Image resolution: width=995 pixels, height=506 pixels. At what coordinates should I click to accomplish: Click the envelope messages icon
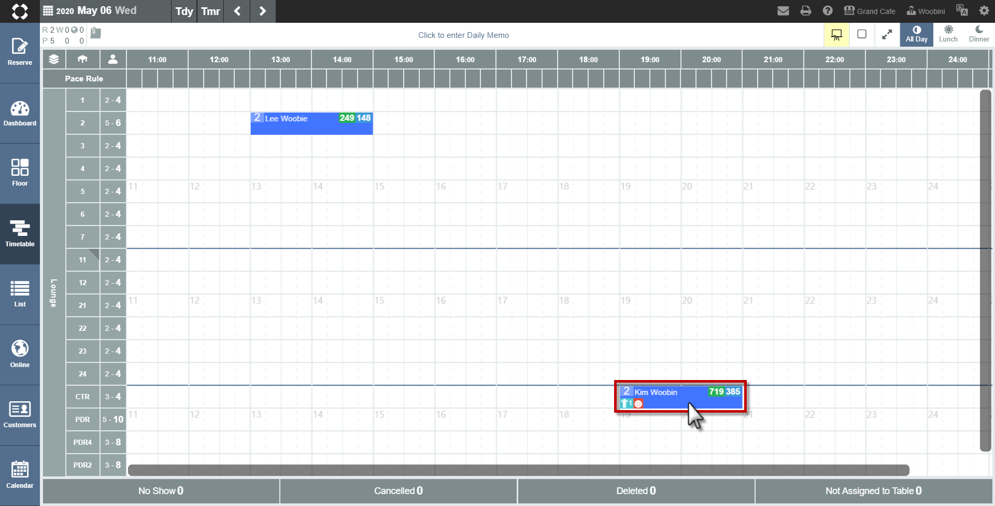783,11
